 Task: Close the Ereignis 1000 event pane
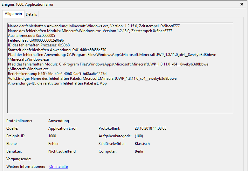pyautogui.click(x=242, y=4)
